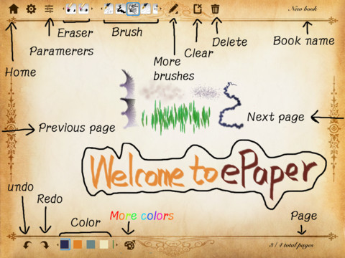The width and height of the screenshot is (345, 258).
Task: Select the highlighted fur brush thumbnail
Action: point(133,9)
